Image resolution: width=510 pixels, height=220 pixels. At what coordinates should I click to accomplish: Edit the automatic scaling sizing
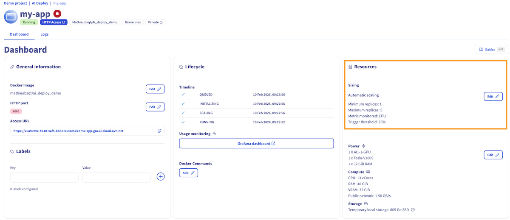pyautogui.click(x=493, y=97)
